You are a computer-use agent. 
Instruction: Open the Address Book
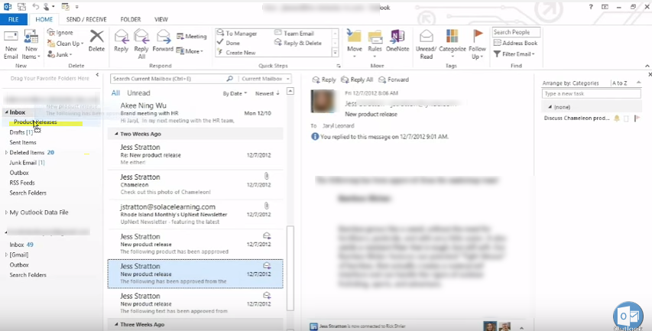516,43
